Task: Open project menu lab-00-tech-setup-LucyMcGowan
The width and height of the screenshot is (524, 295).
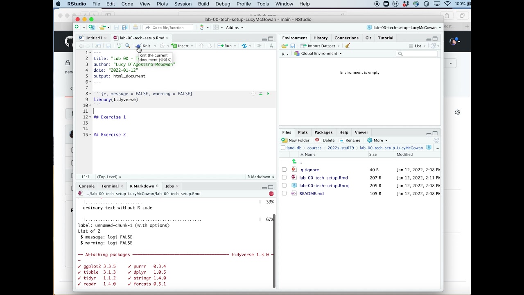Action: tap(404, 27)
